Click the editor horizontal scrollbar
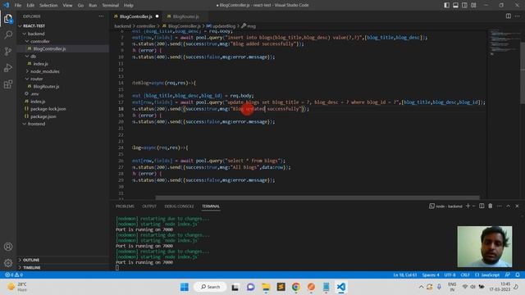 click(317, 197)
